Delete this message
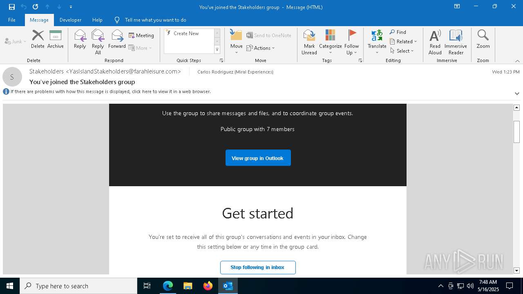 (x=38, y=39)
